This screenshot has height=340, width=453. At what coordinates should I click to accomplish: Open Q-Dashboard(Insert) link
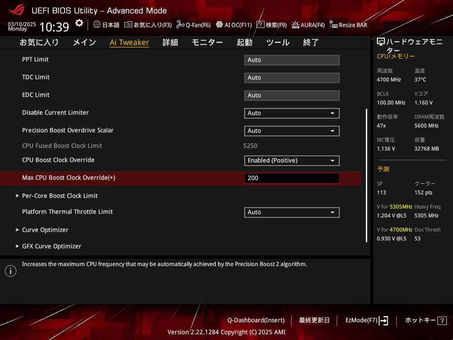(256, 321)
